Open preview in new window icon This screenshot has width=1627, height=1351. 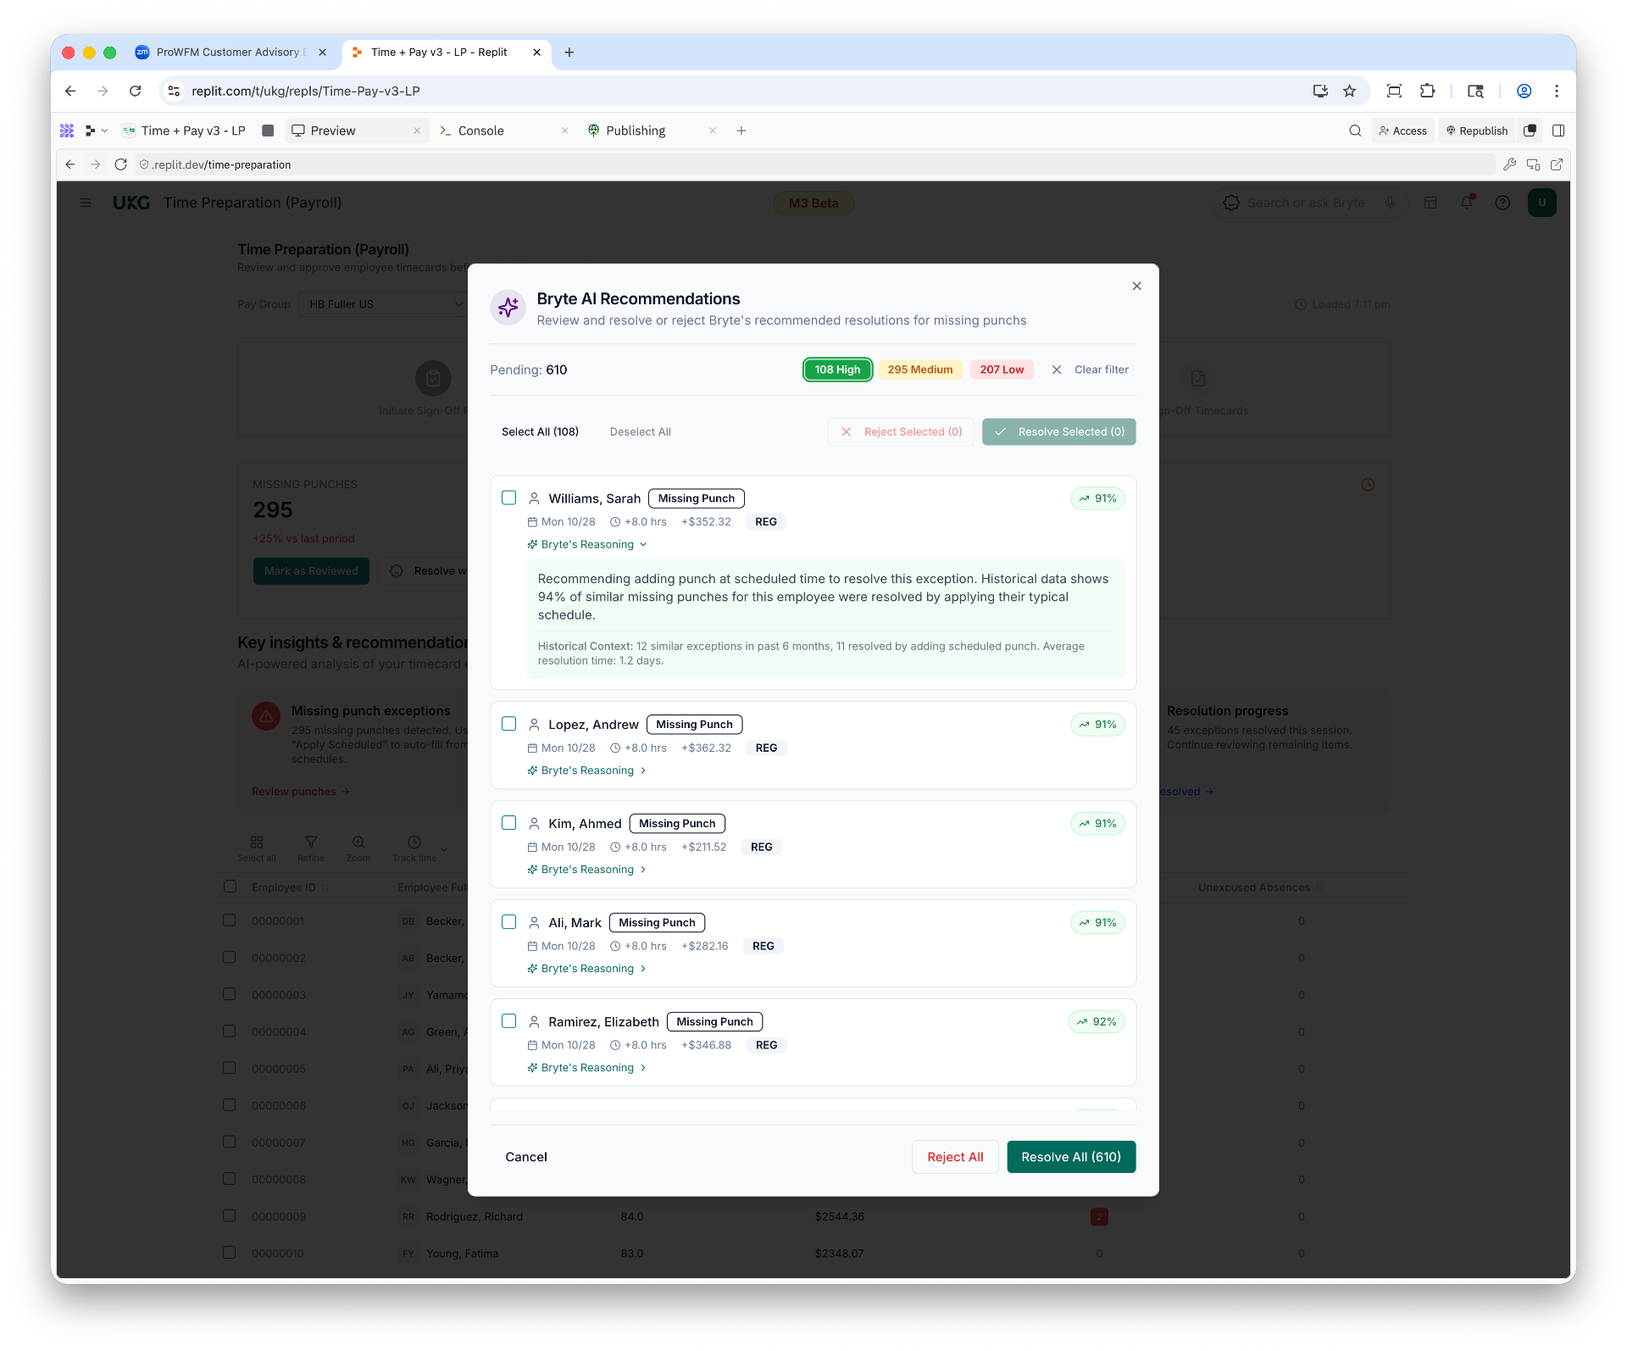click(x=1557, y=164)
